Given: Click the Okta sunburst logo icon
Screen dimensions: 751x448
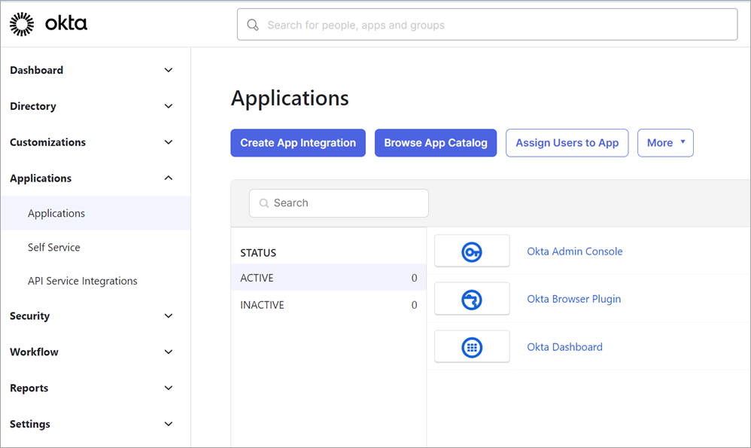Looking at the screenshot, I should pos(22,24).
